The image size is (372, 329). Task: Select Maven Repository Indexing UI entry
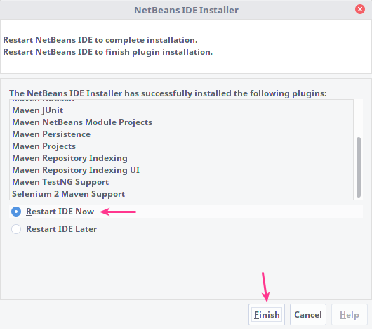coord(182,170)
